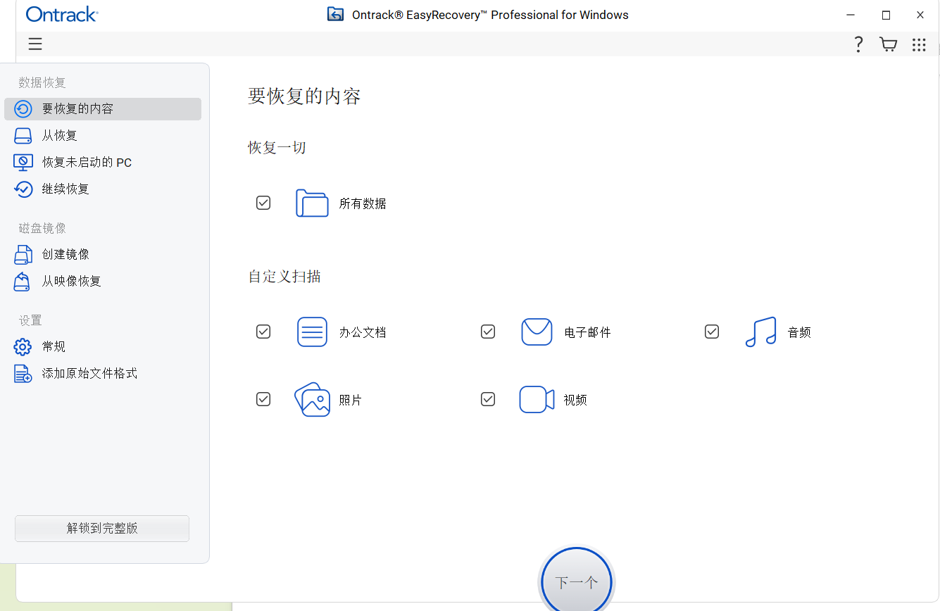
Task: Click the Ontrack logo
Action: [62, 14]
